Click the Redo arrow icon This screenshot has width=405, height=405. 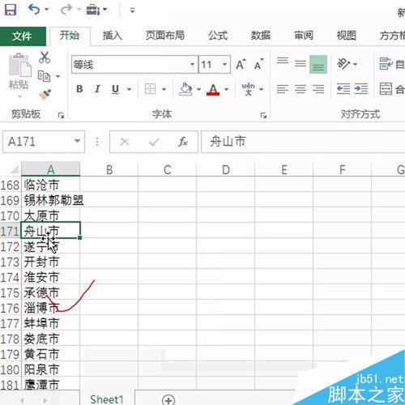pos(66,10)
